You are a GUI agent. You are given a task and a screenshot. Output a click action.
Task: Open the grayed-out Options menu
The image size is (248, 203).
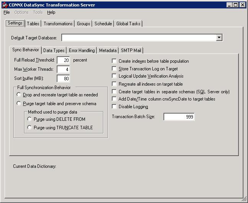tap(21, 12)
